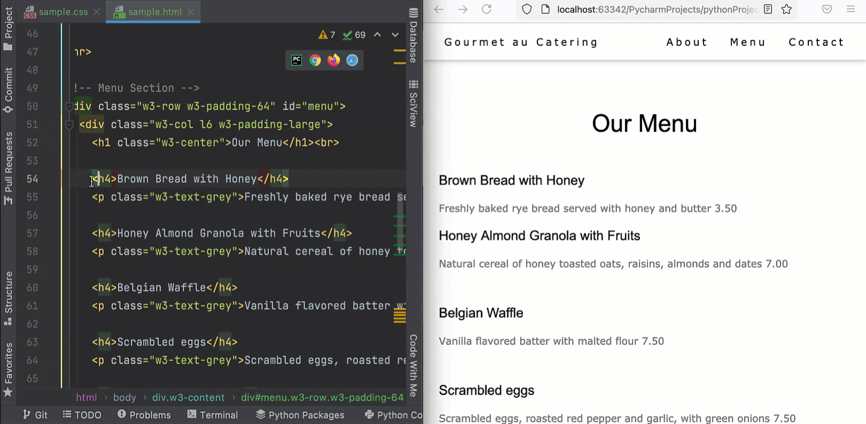Screen dimensions: 866x424
Task: Open the Terminal tool window
Action: 213,415
